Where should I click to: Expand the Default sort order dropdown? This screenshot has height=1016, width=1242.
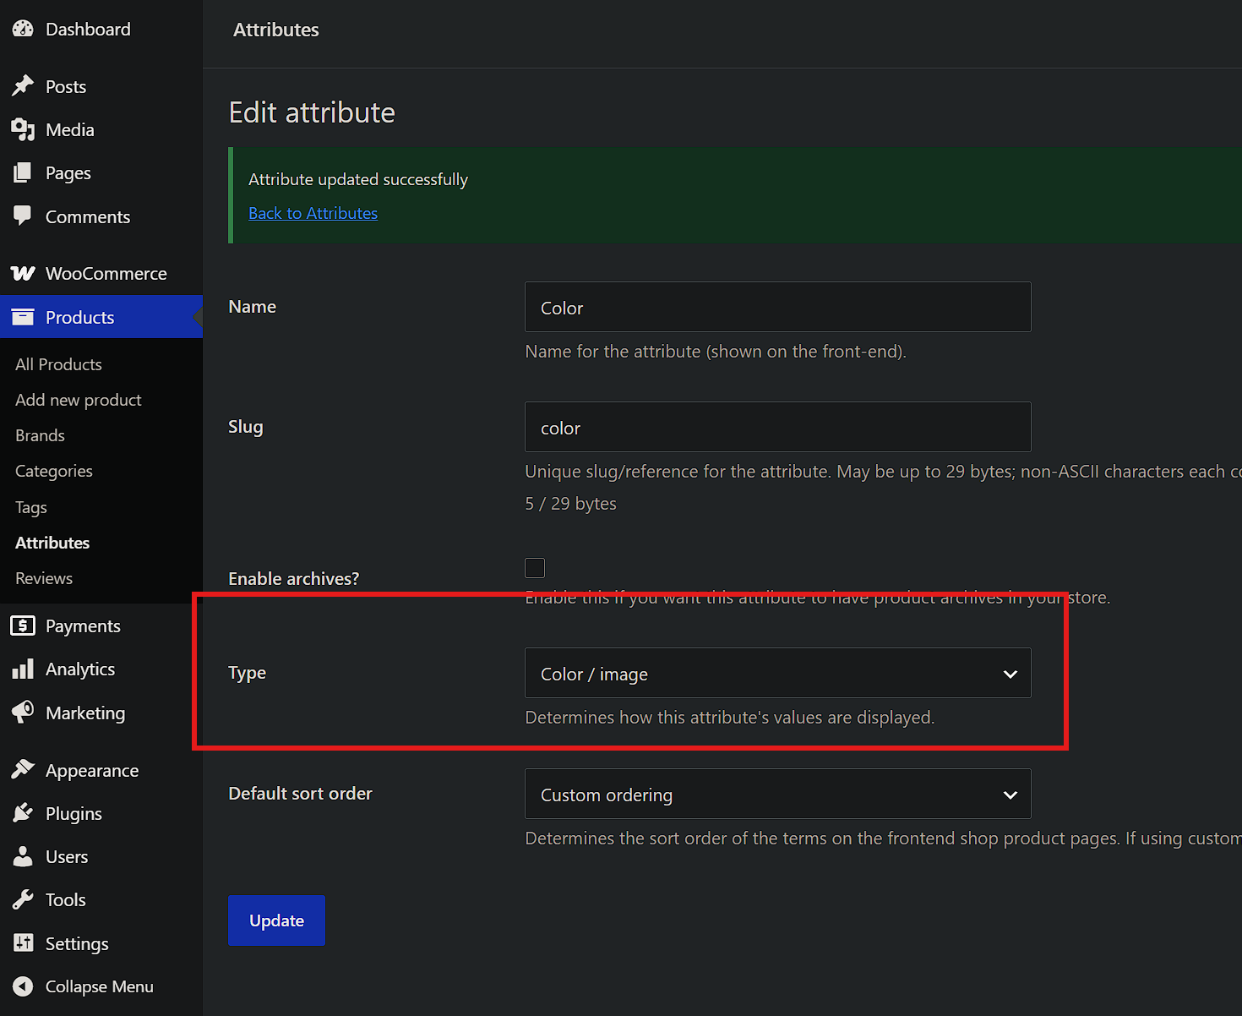click(777, 794)
